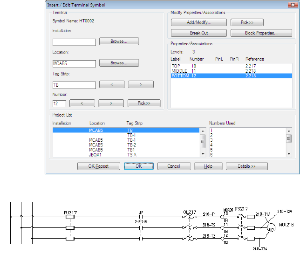Click the Installation input field

(74, 42)
